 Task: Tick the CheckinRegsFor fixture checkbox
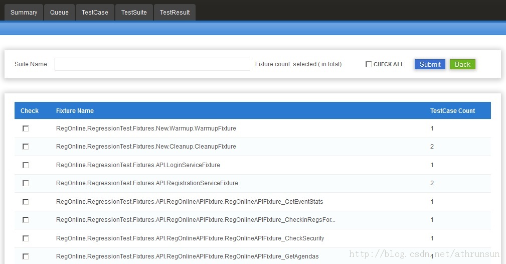point(26,220)
